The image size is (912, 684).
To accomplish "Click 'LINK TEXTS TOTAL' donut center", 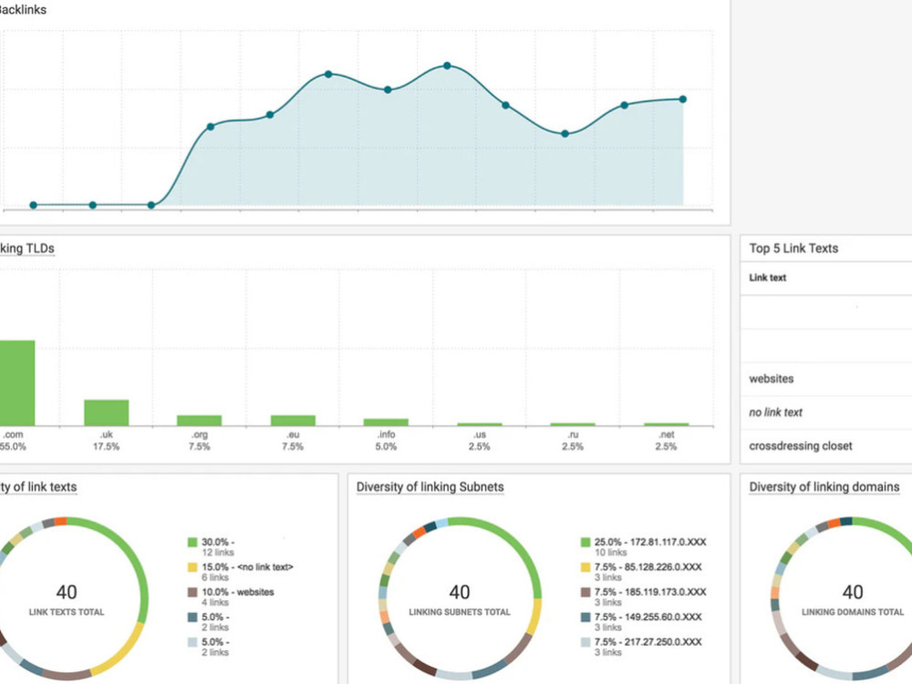I will click(67, 612).
